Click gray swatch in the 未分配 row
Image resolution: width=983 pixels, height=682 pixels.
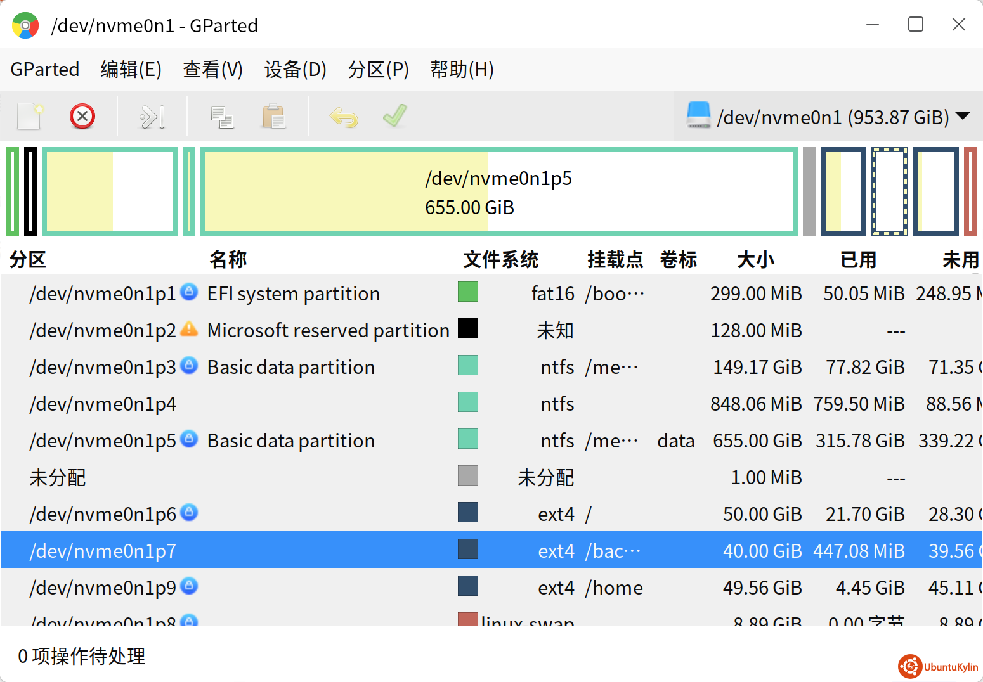(x=468, y=475)
